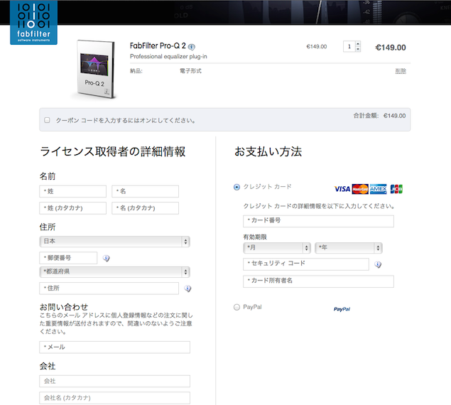
Task: Click the 合計金額 total amount text
Action: [x=379, y=116]
